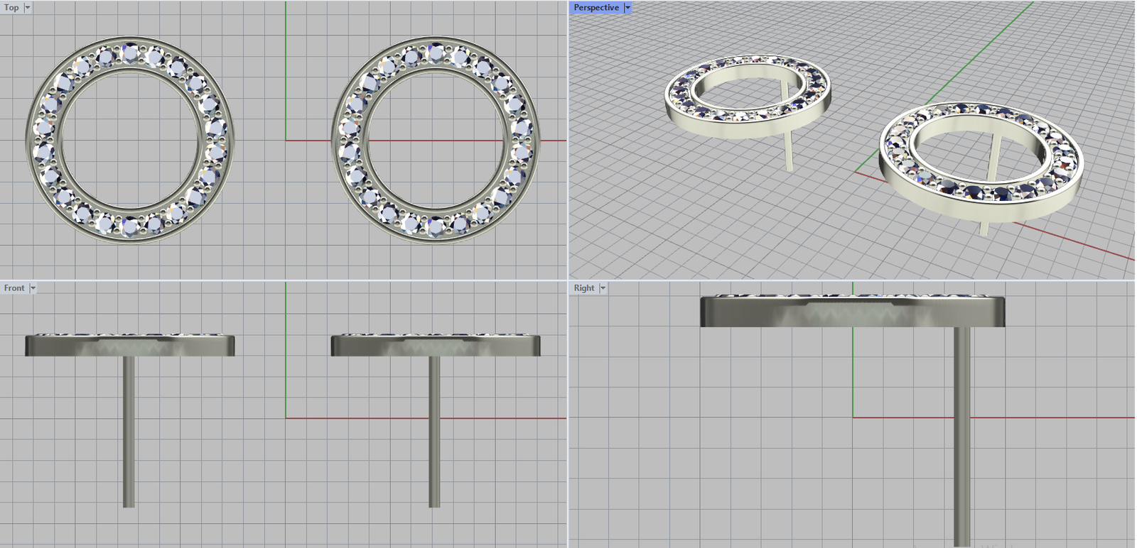This screenshot has height=548, width=1137.
Task: Open the Top viewport dropdown arrow menu
Action: click(x=28, y=8)
